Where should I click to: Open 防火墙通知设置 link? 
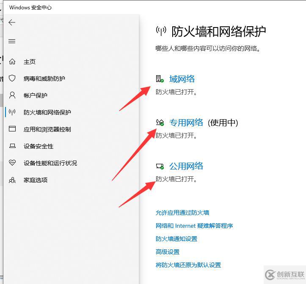(x=176, y=239)
